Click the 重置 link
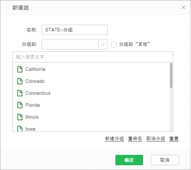The width and height of the screenshot is (191, 170). pyautogui.click(x=174, y=139)
